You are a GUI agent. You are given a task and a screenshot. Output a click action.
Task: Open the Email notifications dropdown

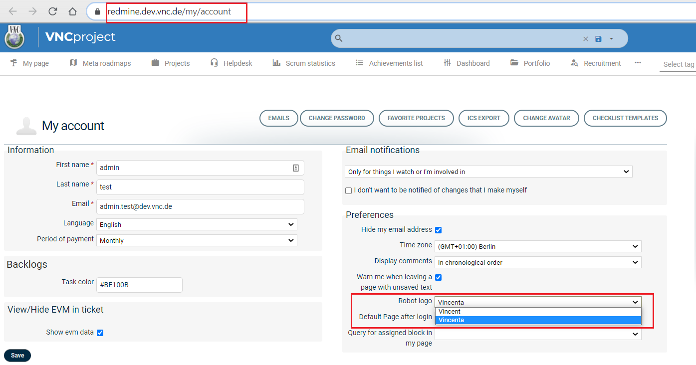(x=488, y=172)
